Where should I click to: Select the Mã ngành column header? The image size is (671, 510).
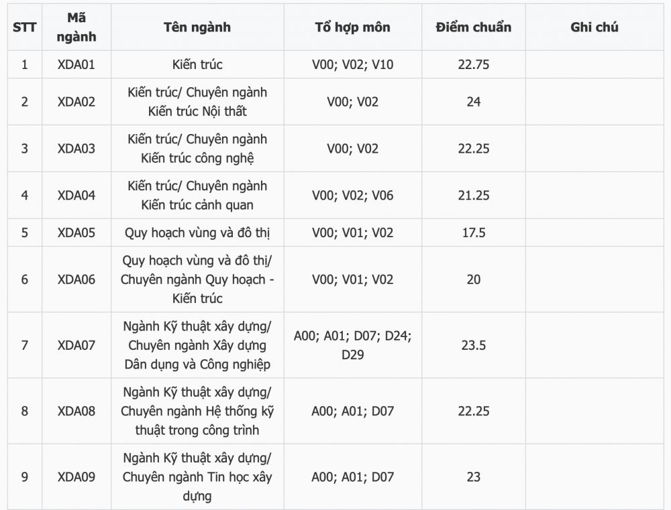click(x=76, y=27)
